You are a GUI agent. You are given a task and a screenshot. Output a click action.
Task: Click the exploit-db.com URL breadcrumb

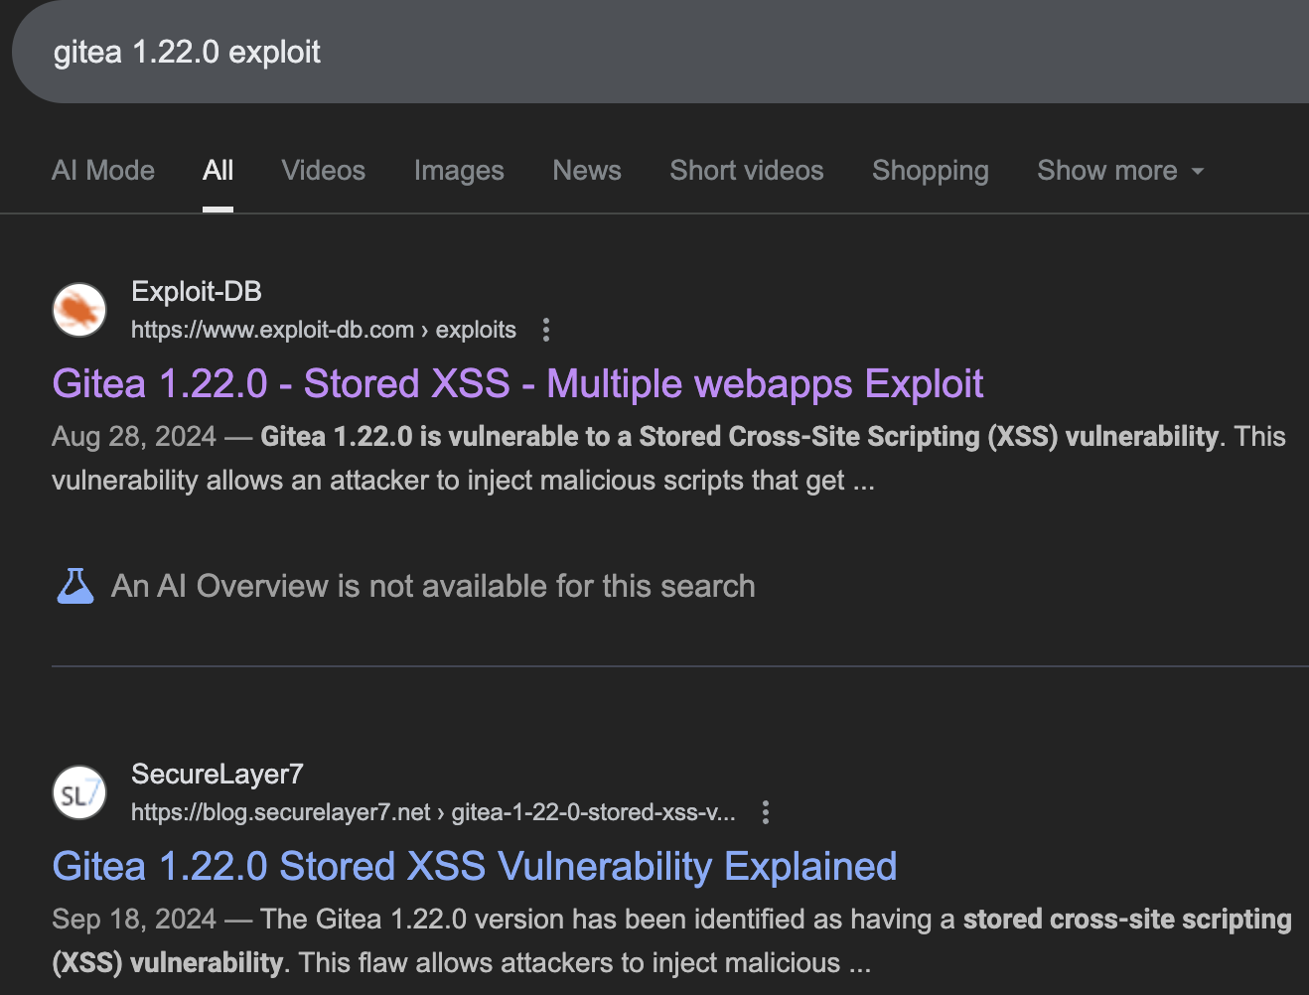point(324,330)
